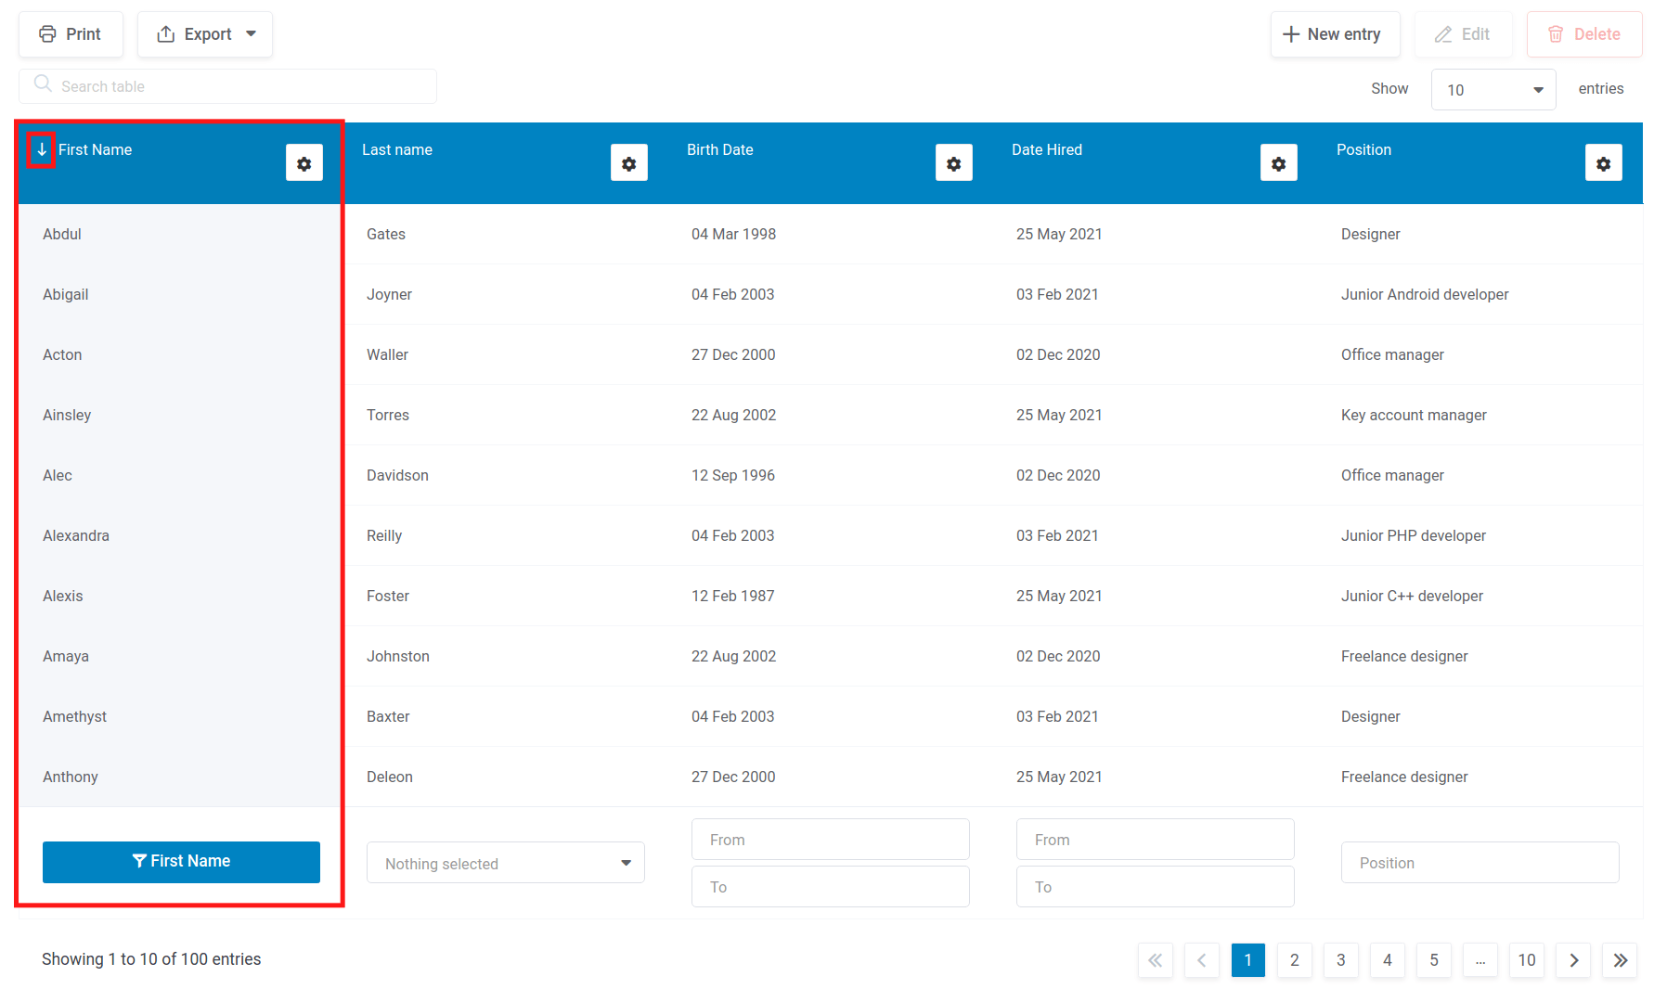The height and width of the screenshot is (989, 1667).
Task: Select the Edit button
Action: click(1463, 33)
